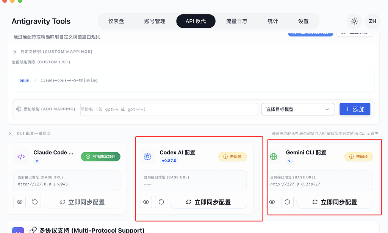Click the Antigravity Tools title
This screenshot has width=388, height=233.
(x=41, y=21)
